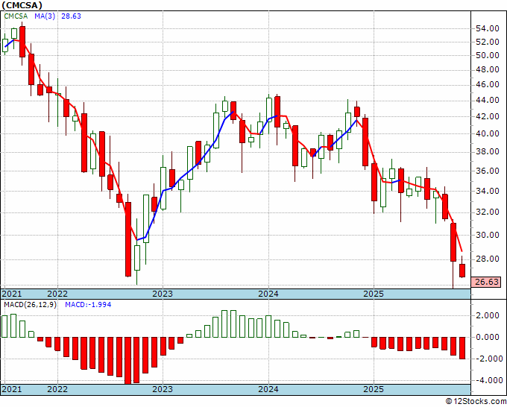
Task: Click the 2024 label on price timeline
Action: [x=268, y=294]
